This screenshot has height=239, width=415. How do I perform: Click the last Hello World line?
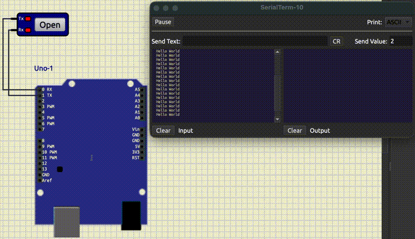(168, 115)
